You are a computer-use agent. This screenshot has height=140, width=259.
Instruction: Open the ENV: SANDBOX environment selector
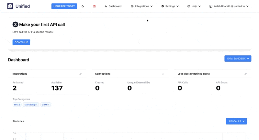pyautogui.click(x=238, y=59)
